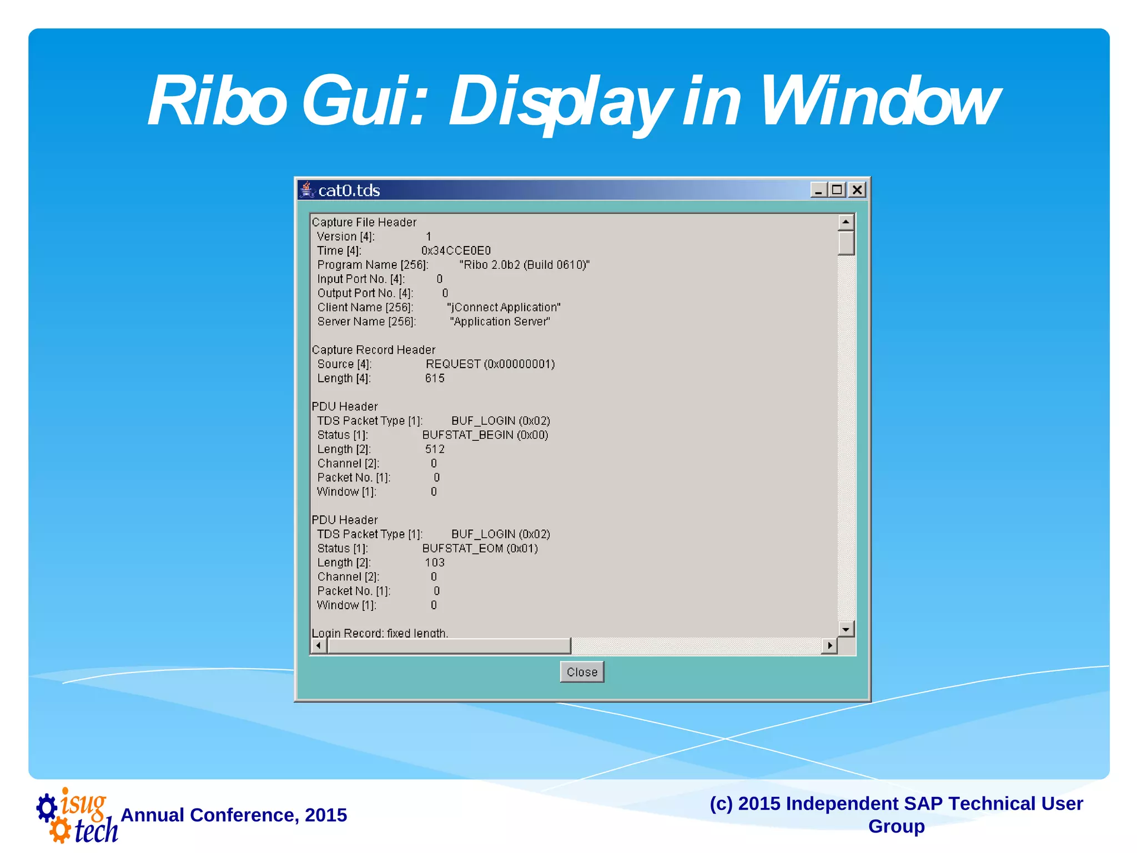The image size is (1137, 853).
Task: Click "Annual Conference, 2015" footer text
Action: coord(234,815)
